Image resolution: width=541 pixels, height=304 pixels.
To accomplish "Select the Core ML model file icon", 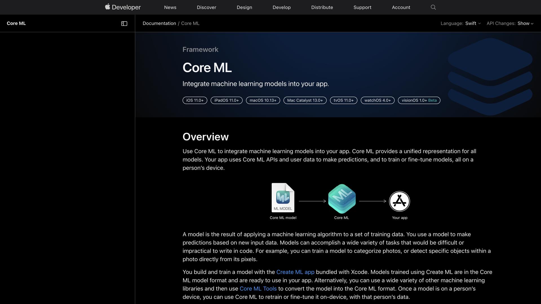I will tap(283, 197).
